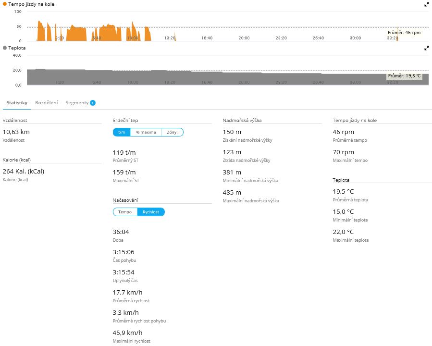Expand the Teplota chart to fullscreen
This screenshot has height=346, width=432.
point(426,48)
